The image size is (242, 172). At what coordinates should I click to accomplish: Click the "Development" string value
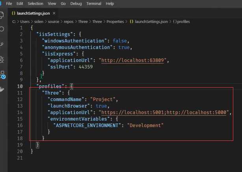[x=145, y=125]
